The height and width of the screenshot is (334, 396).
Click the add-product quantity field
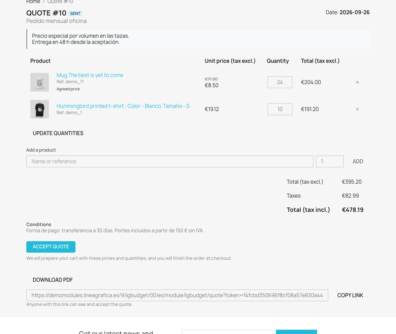tap(330, 162)
